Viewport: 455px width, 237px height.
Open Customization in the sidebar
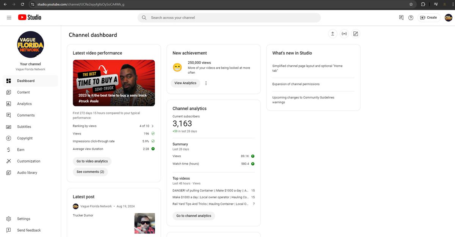(x=30, y=161)
